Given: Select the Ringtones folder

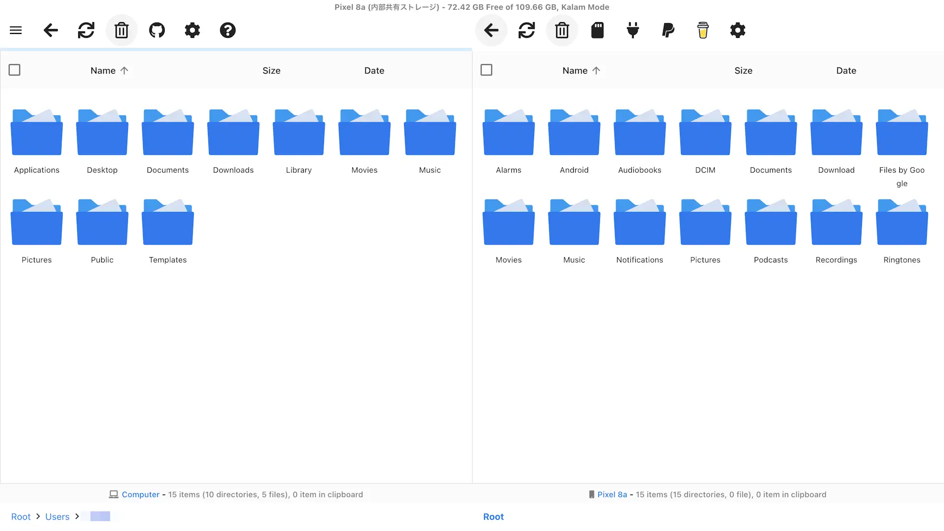Looking at the screenshot, I should 902,232.
